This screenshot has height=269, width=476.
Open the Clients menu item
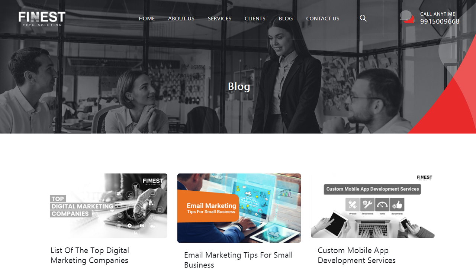coord(255,19)
